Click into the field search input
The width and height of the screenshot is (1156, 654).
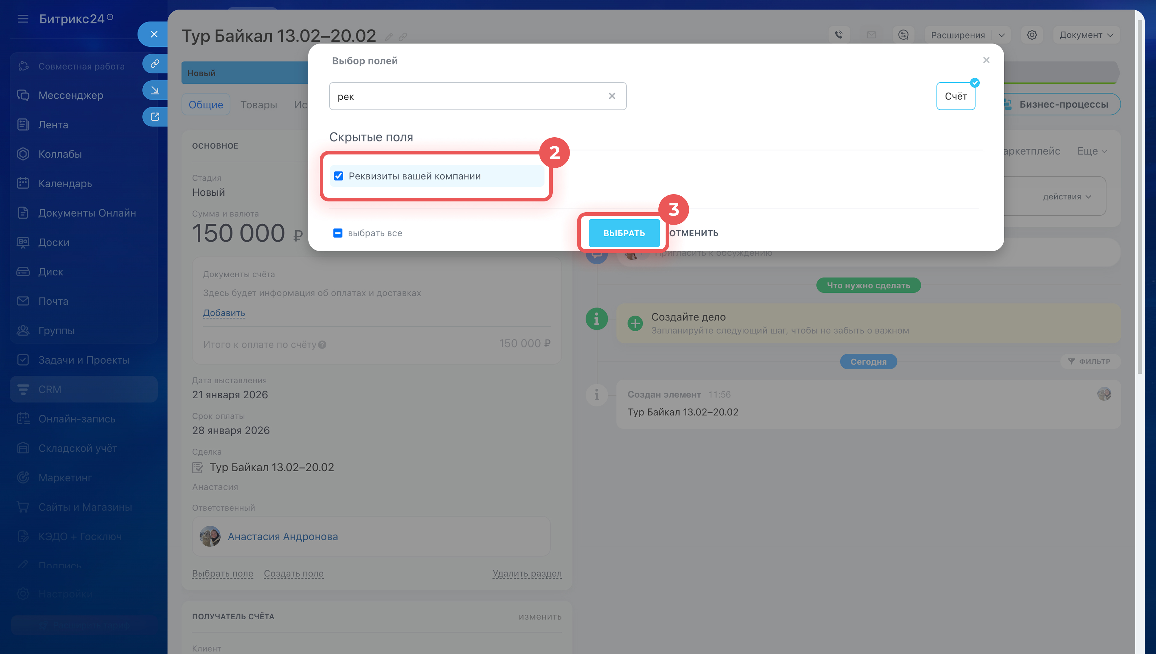pos(467,96)
